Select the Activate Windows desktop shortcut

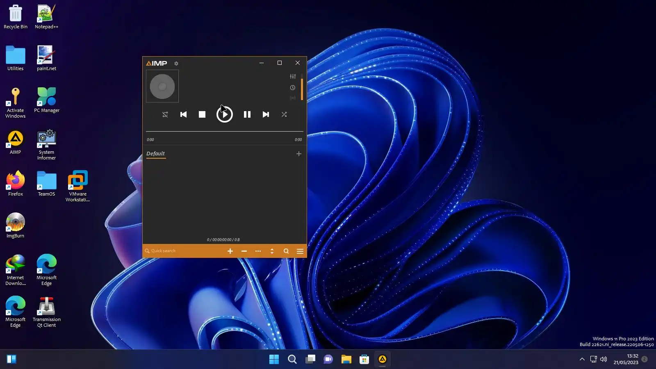click(x=16, y=103)
